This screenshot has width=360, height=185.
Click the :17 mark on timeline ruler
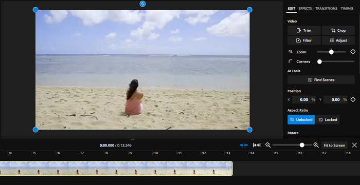tap(324, 153)
